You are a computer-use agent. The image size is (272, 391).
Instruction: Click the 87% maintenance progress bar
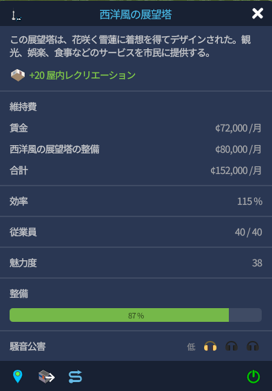[136, 315]
